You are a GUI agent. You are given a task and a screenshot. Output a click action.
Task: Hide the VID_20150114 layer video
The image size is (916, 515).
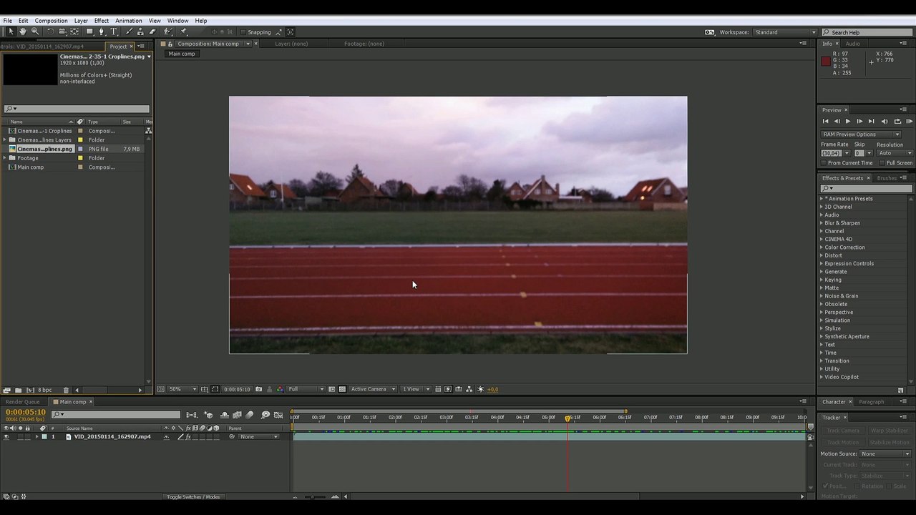pos(6,436)
